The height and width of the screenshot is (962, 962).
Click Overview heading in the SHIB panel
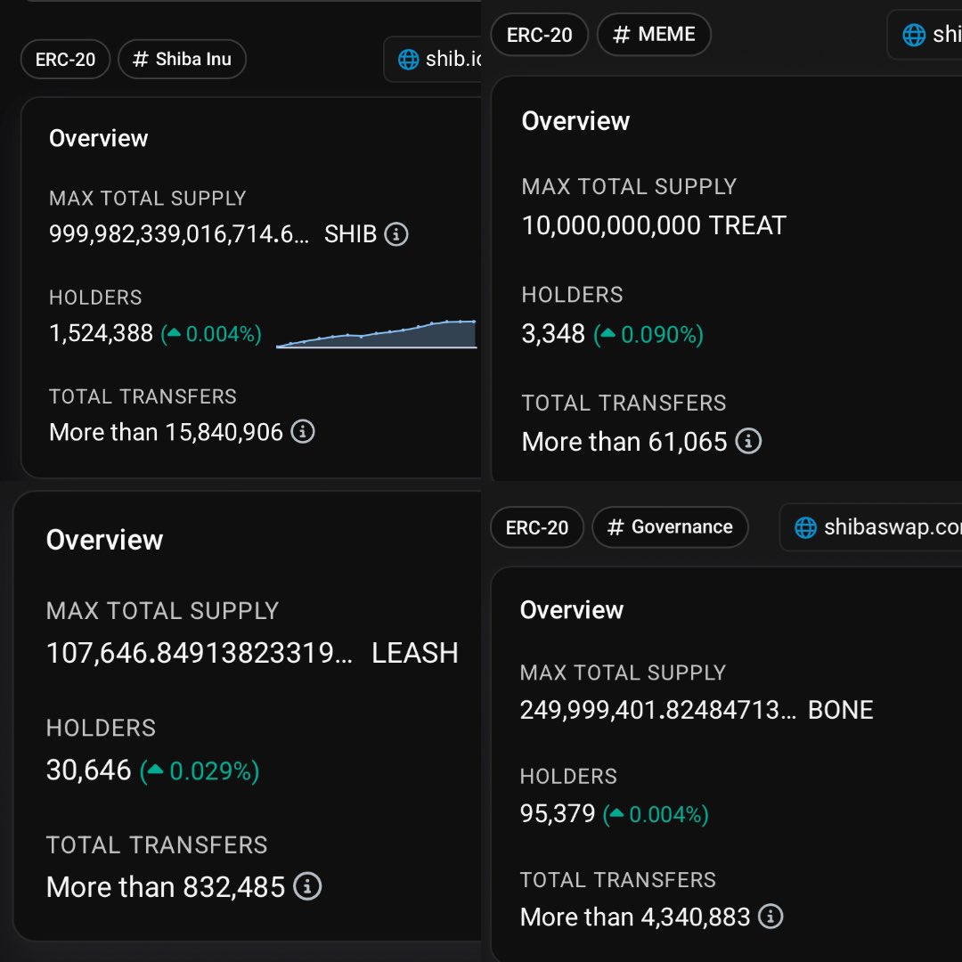coord(99,139)
